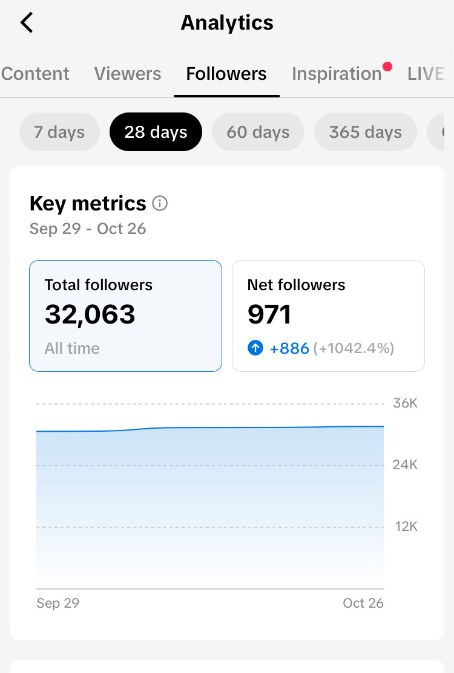Select the 7 days range

59,132
